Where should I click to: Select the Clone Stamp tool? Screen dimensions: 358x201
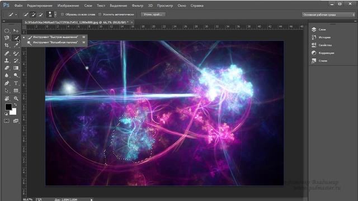[7, 61]
